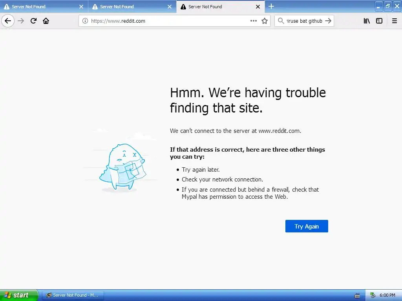Image resolution: width=402 pixels, height=301 pixels.
Task: Click the search magnifier icon
Action: tap(281, 21)
